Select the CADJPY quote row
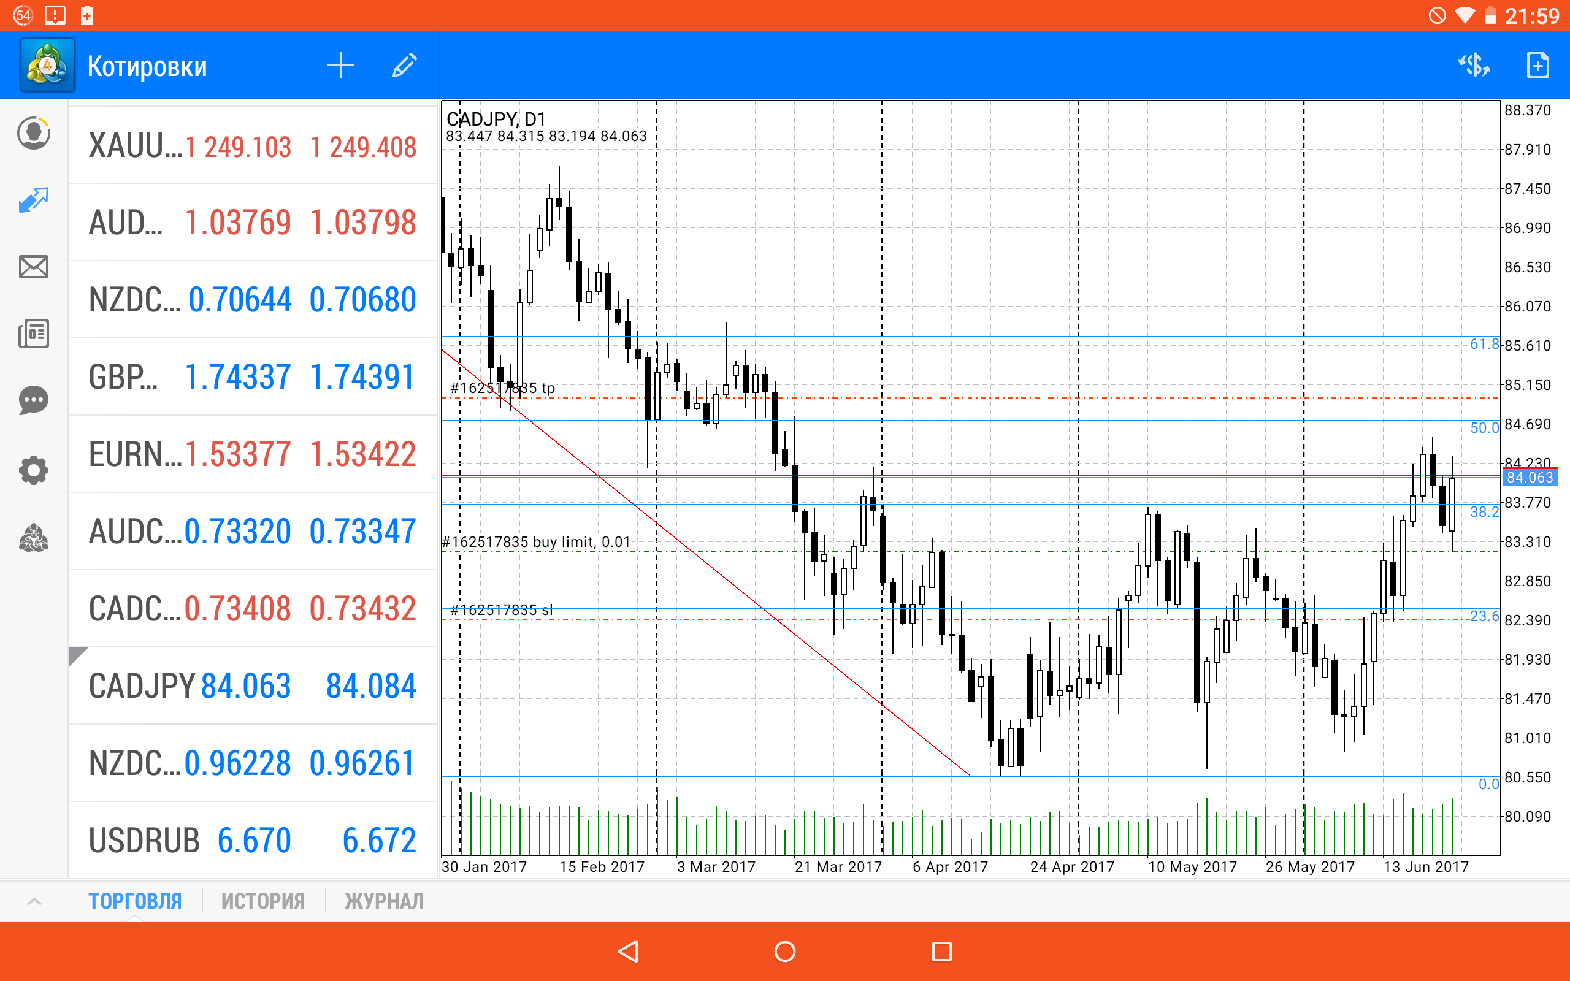 (253, 686)
